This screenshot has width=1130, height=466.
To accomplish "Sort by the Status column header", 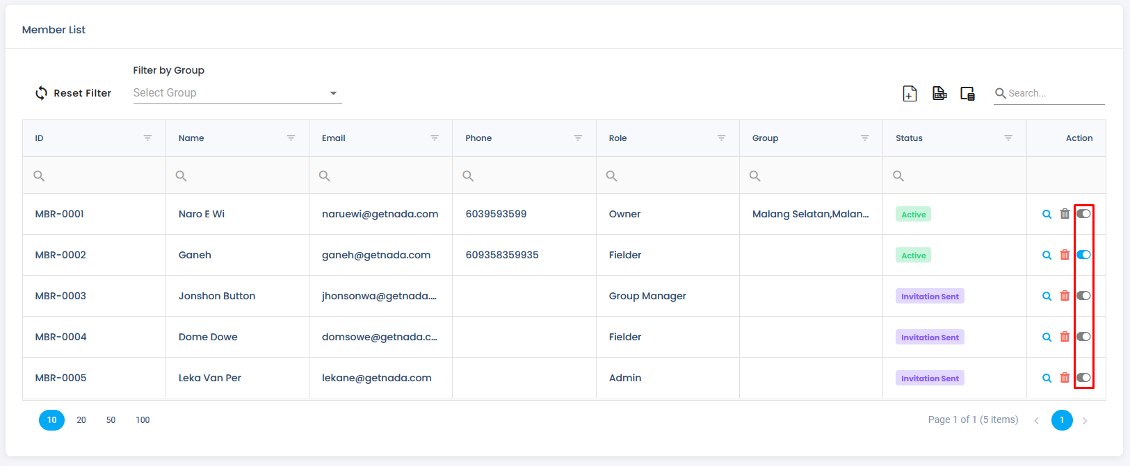I will coord(909,138).
